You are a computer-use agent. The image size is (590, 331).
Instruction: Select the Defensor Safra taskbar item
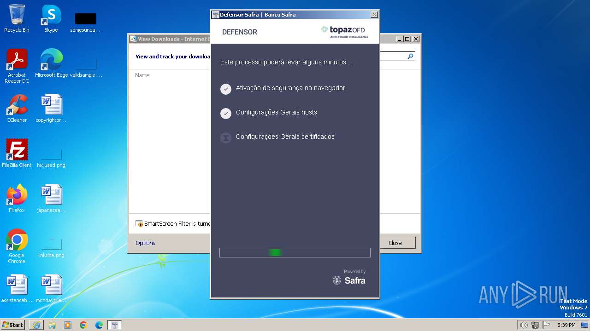click(115, 325)
